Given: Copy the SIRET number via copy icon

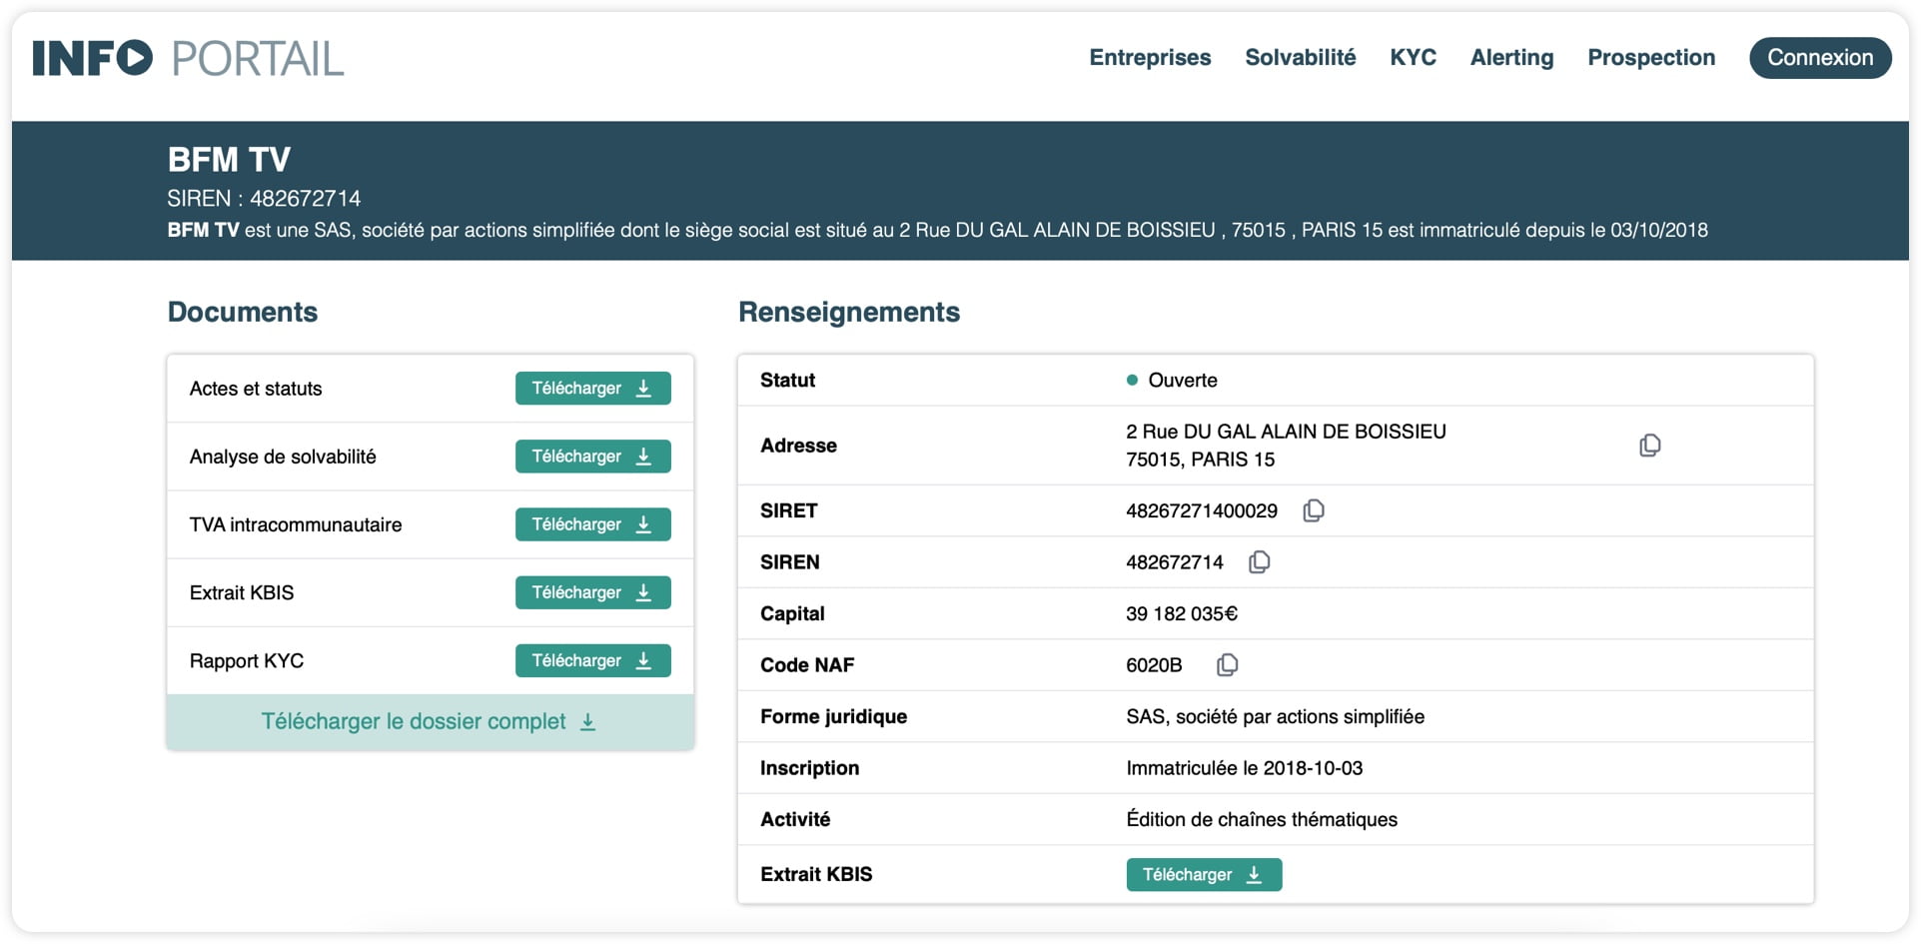Looking at the screenshot, I should click(x=1313, y=511).
